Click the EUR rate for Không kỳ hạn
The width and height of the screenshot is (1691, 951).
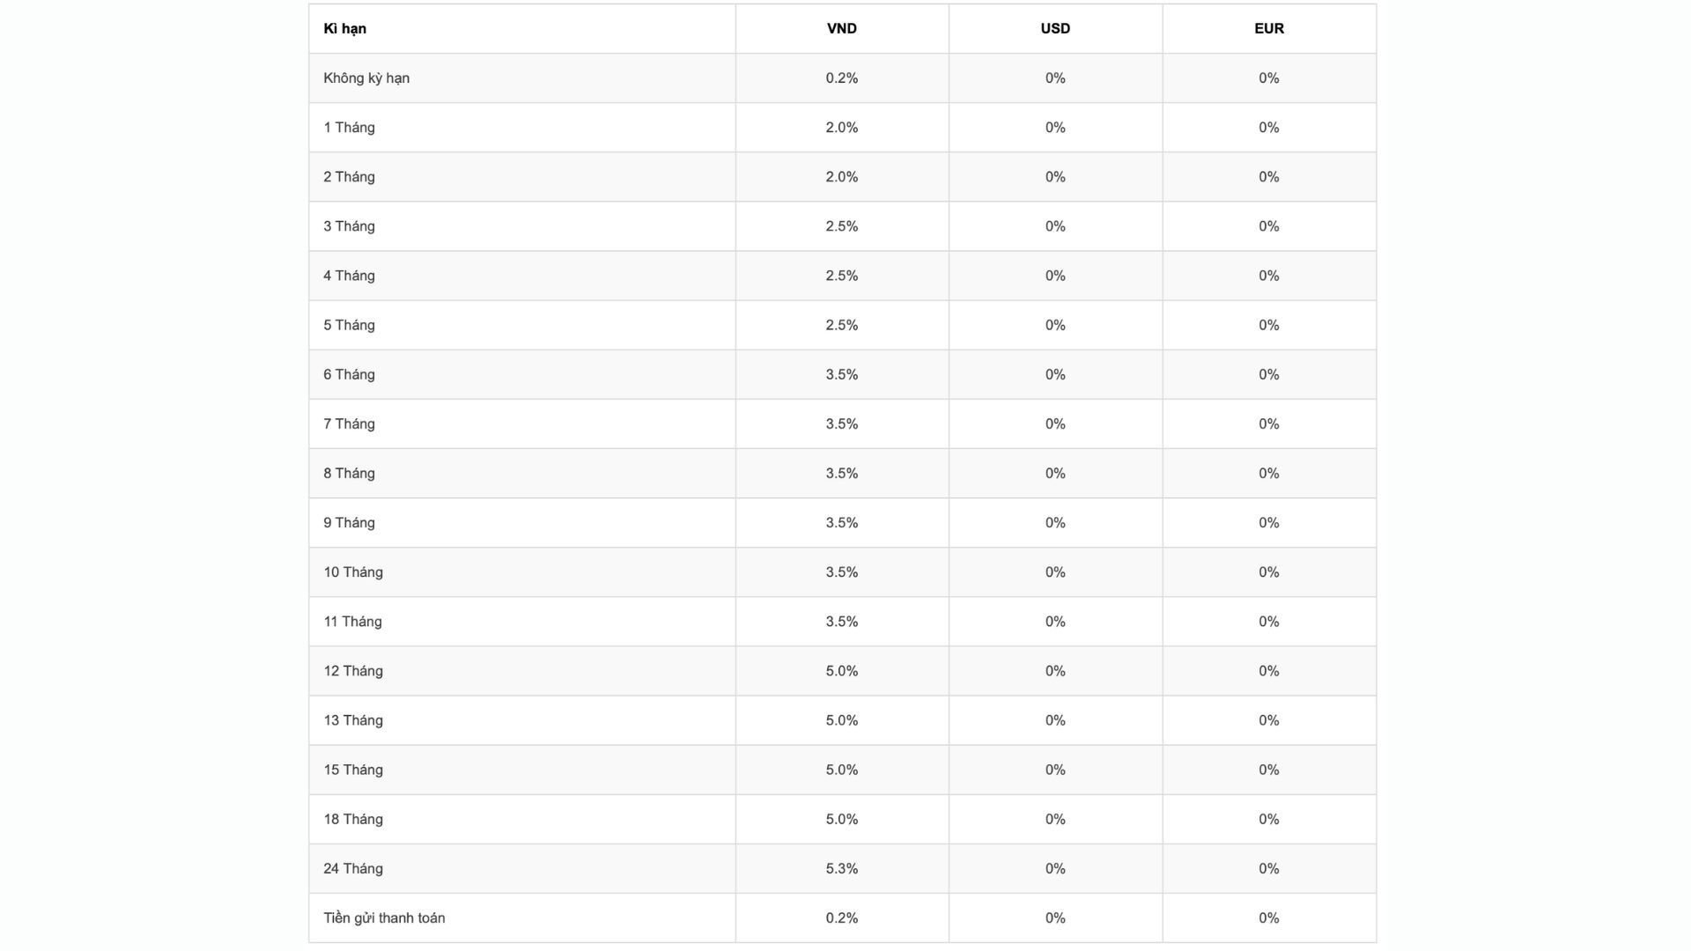(1268, 77)
